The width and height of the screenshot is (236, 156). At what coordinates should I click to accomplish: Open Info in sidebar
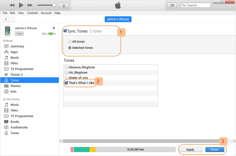[29, 91]
